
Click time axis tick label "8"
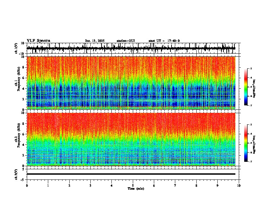[x=196, y=186]
